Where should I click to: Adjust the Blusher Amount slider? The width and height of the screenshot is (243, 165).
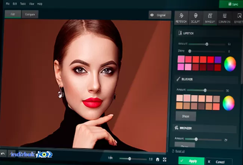(x=205, y=90)
